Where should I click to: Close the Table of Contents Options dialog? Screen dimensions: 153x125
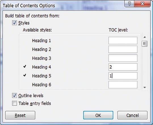[x=142, y=4]
